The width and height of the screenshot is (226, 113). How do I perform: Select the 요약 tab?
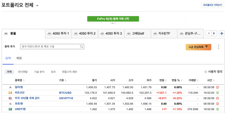8,58
